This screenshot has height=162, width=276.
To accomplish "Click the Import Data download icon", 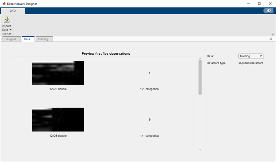I will click(7, 20).
